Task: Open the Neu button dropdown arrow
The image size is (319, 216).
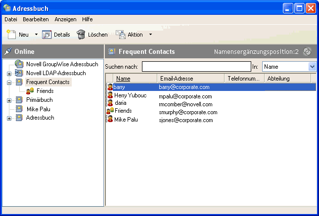Action: (36, 35)
